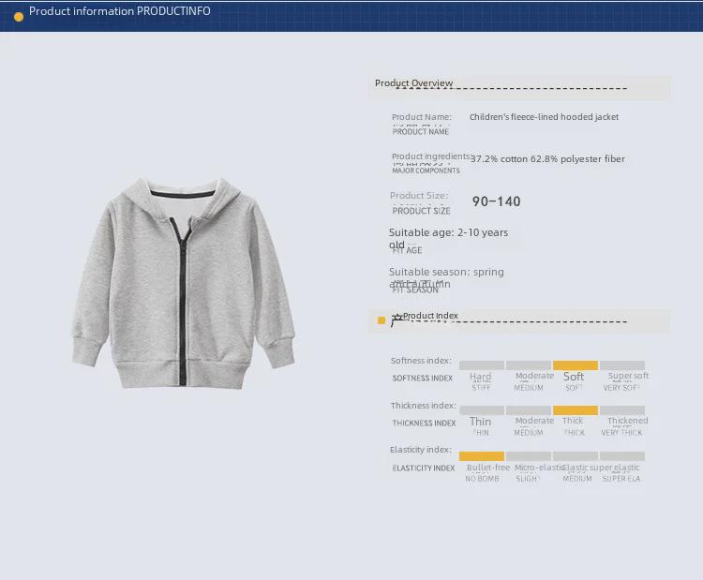Click the Children's fleece-lined hooded jacket name
Viewport: 703px width, 580px height.
click(544, 117)
